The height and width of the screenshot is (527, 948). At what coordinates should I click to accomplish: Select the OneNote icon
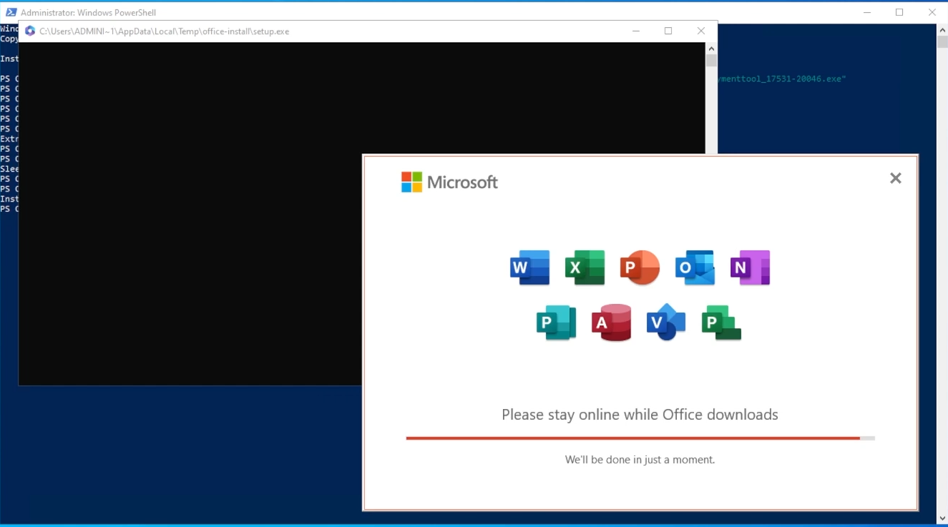(750, 267)
